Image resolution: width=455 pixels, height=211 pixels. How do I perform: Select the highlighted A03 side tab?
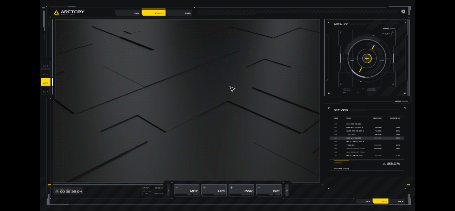[45, 82]
